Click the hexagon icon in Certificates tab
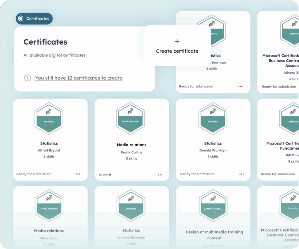299x249 pixels. click(x=21, y=19)
